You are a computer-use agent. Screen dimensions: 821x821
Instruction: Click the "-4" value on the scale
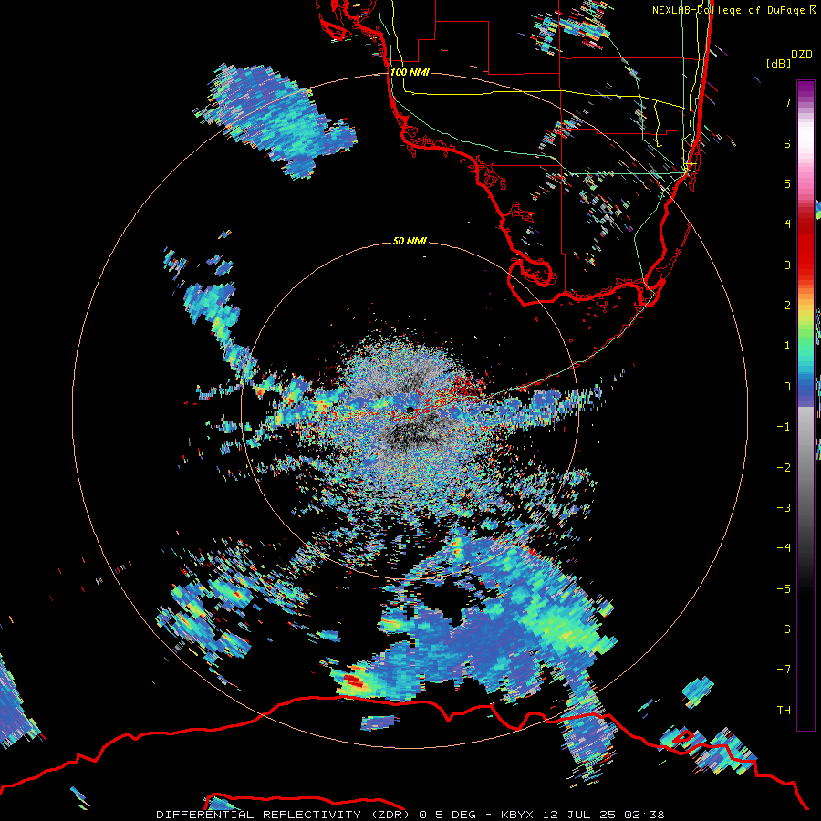pyautogui.click(x=784, y=548)
